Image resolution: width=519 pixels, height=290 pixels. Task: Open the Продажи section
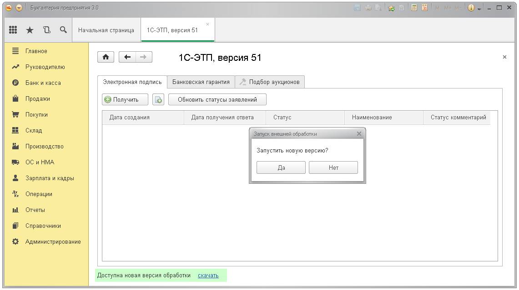(x=37, y=98)
